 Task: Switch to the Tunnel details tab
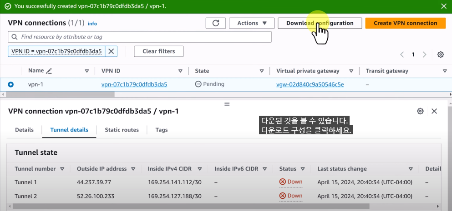[x=69, y=130]
